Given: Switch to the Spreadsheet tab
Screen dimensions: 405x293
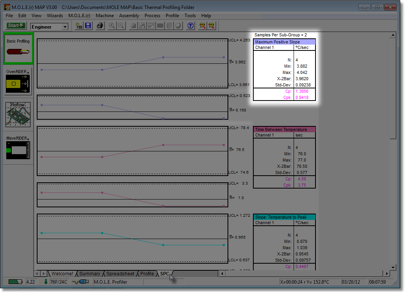Looking at the screenshot, I should click(120, 273).
